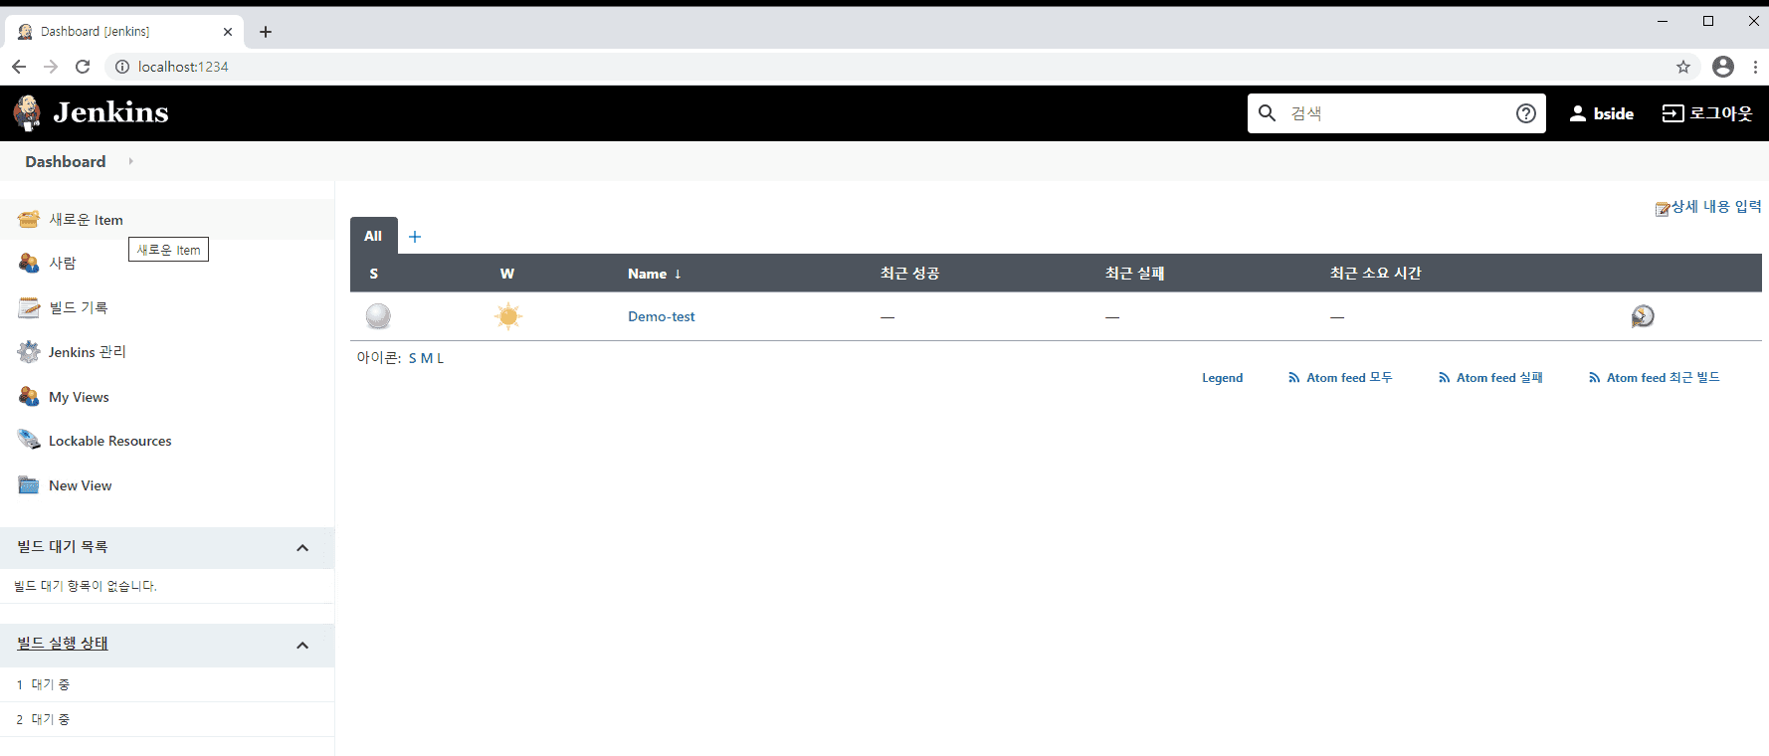The image size is (1769, 756).
Task: Click the New View folder icon
Action: point(29,485)
